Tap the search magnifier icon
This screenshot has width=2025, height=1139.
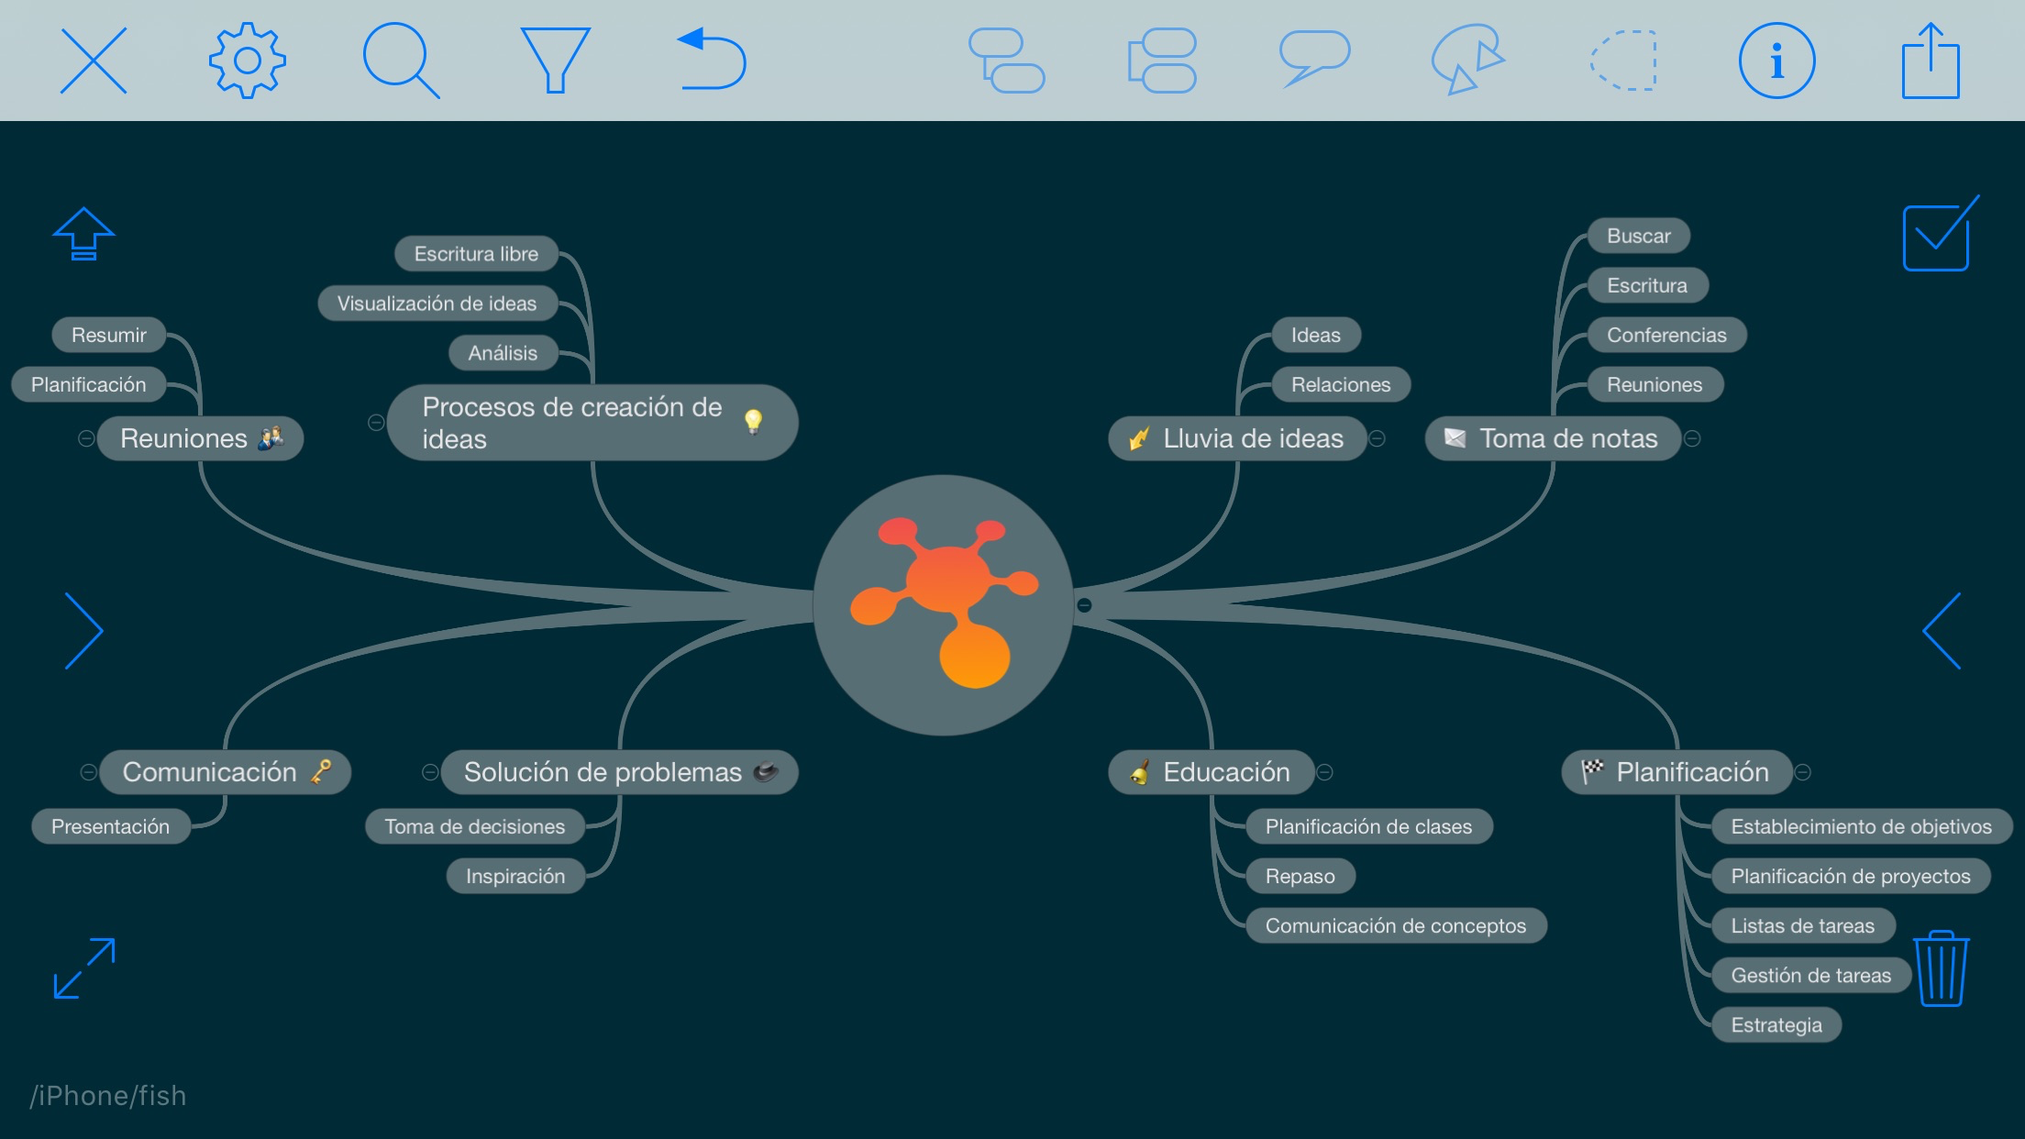[x=400, y=61]
